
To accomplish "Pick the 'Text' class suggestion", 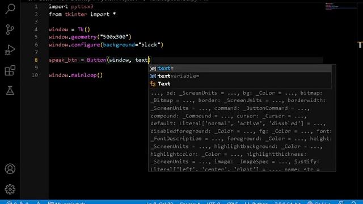I will [x=240, y=84].
